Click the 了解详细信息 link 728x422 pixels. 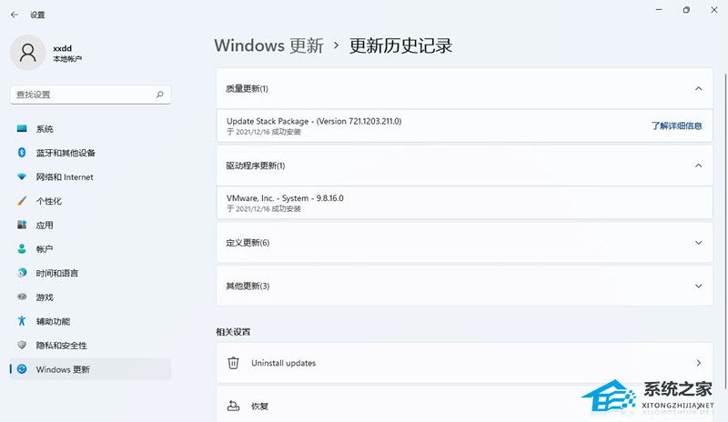click(676, 126)
